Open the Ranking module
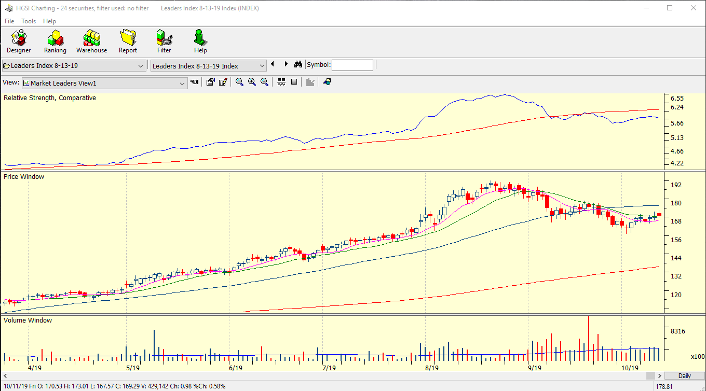 click(55, 41)
